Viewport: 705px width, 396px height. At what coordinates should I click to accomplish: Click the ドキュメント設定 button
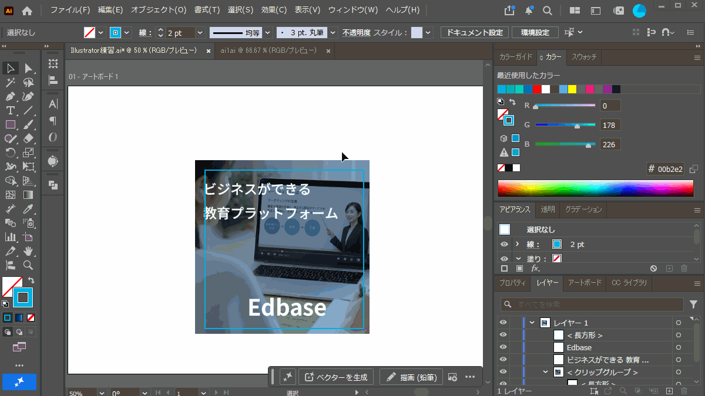pos(475,33)
